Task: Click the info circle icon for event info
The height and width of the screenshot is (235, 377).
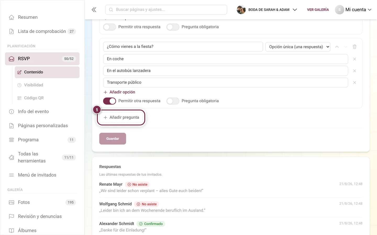Action: point(12,112)
